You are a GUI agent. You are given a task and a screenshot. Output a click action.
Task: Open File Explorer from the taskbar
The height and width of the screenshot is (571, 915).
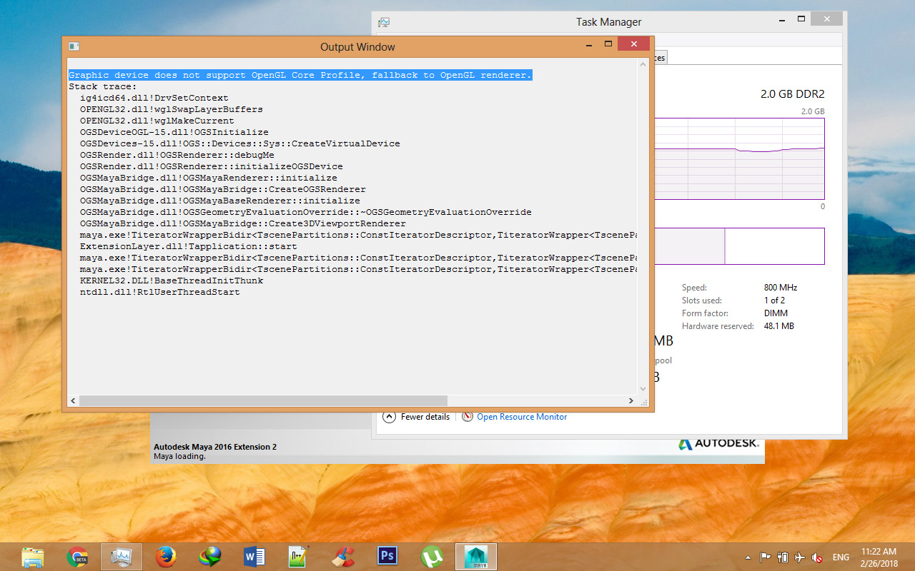(33, 556)
